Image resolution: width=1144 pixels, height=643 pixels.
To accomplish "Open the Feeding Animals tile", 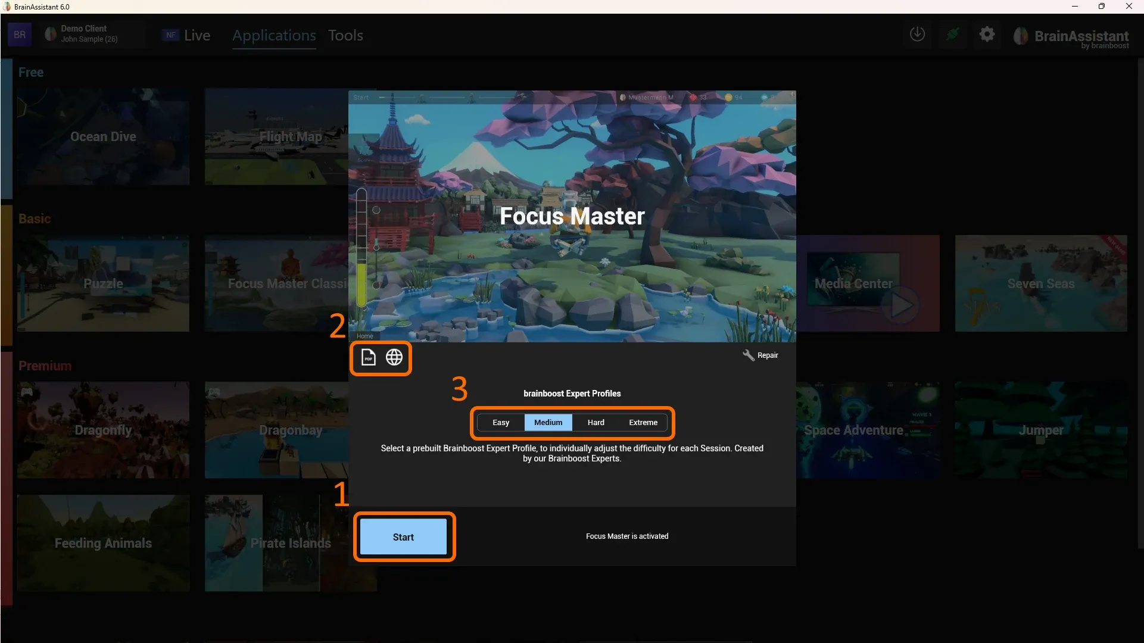I will tap(103, 543).
